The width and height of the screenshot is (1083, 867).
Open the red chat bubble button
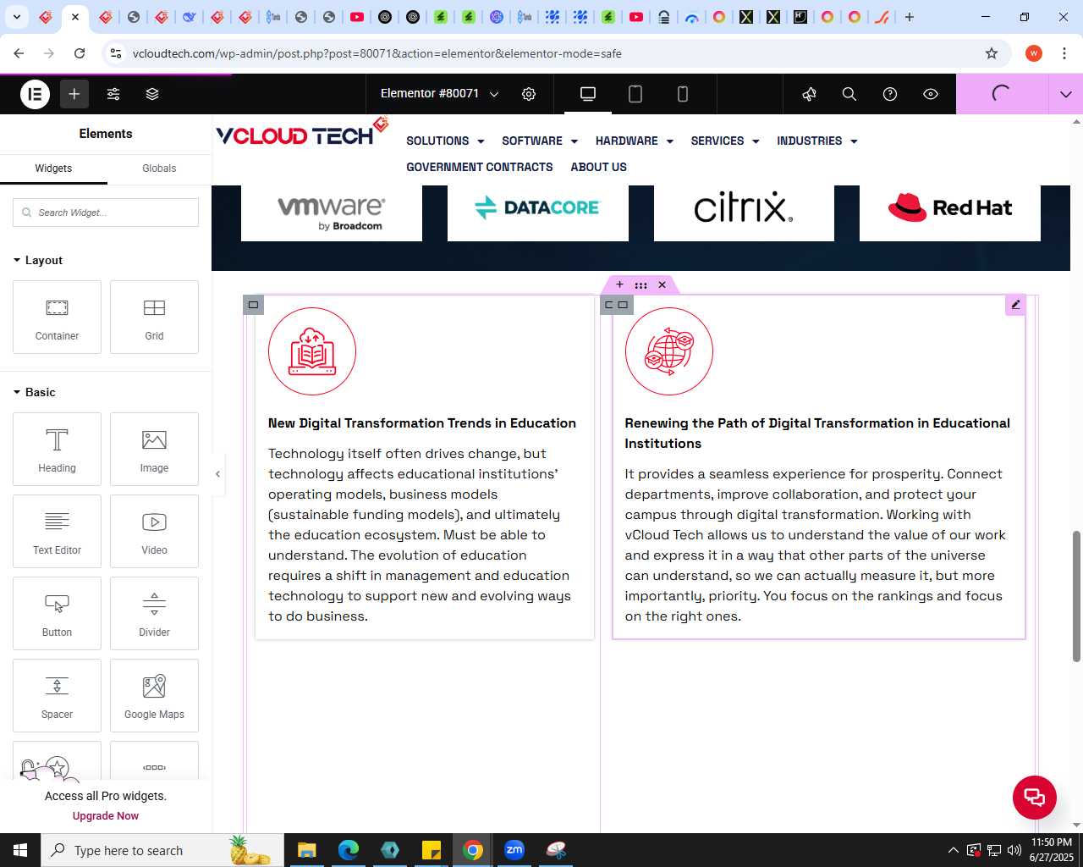coord(1035,798)
